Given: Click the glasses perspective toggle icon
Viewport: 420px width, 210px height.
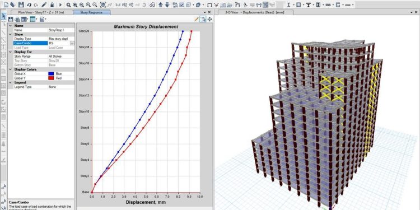Looking at the screenshot, I should click(x=152, y=5).
